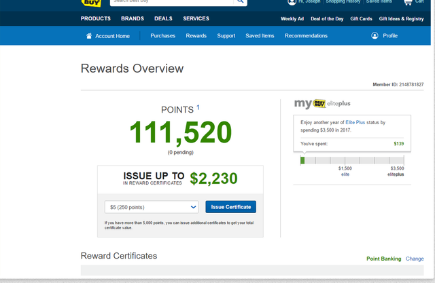Open the shopping cart icon
Image resolution: width=435 pixels, height=283 pixels.
408,2
